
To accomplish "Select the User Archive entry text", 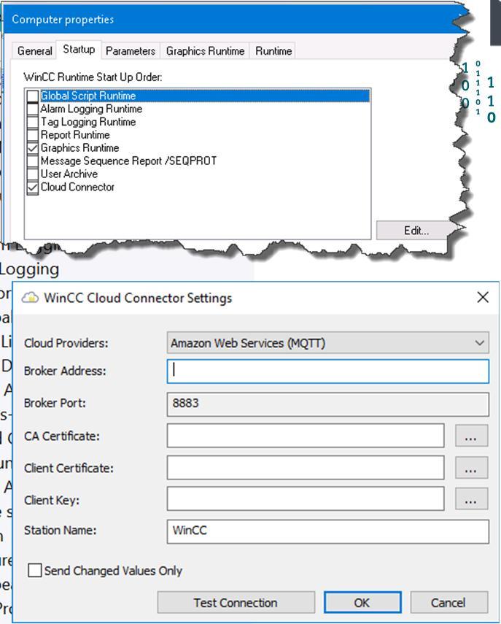I will (69, 174).
